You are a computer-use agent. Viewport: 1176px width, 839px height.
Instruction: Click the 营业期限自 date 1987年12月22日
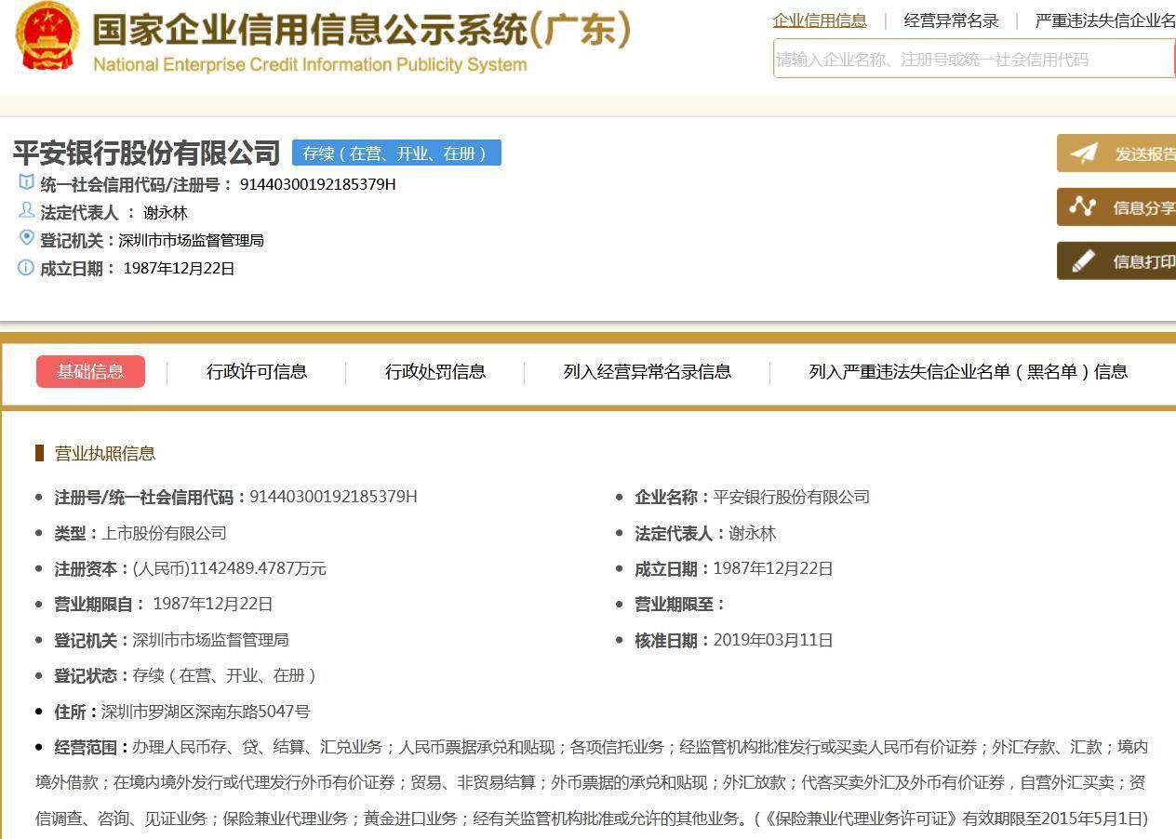coord(213,604)
